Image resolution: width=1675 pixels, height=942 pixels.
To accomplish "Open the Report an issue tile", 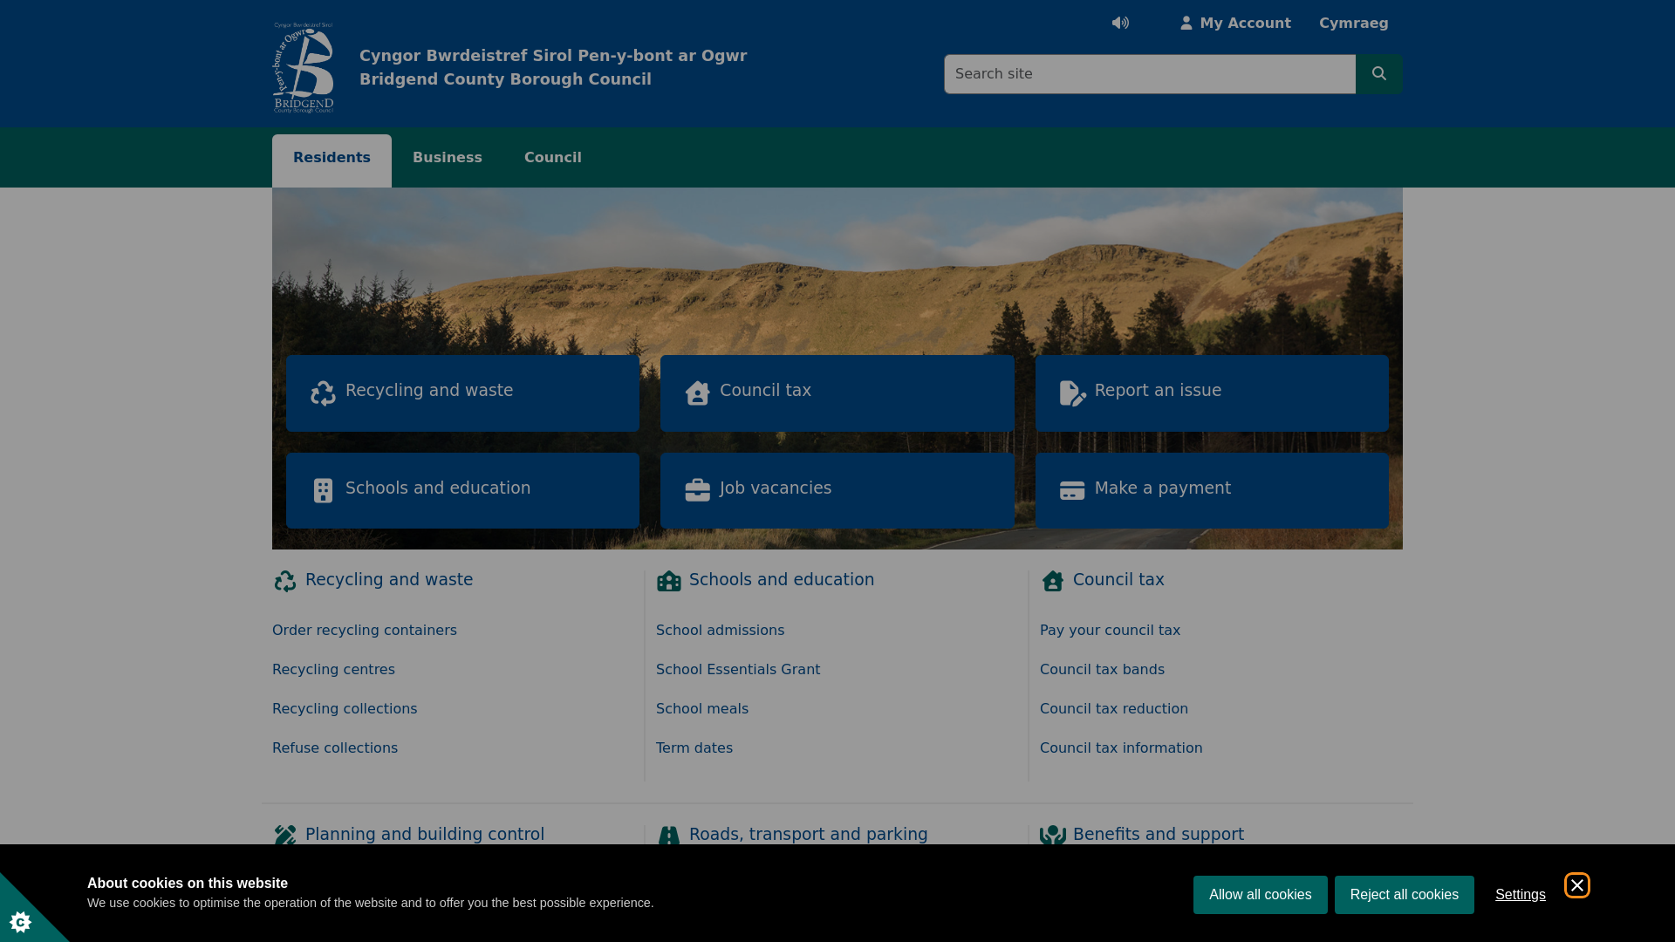I will (1212, 393).
